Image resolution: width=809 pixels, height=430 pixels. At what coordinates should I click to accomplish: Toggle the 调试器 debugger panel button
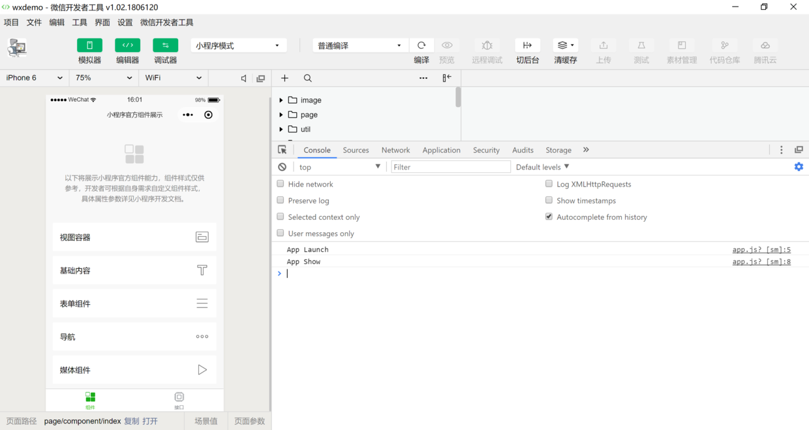coord(165,45)
